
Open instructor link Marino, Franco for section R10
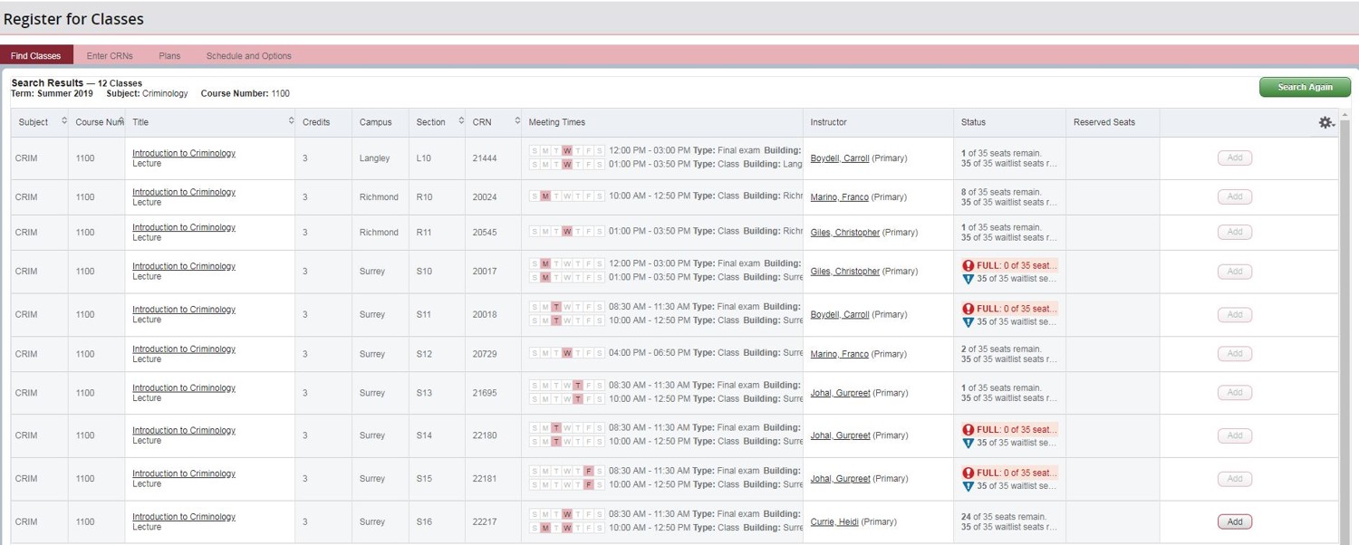pyautogui.click(x=839, y=197)
